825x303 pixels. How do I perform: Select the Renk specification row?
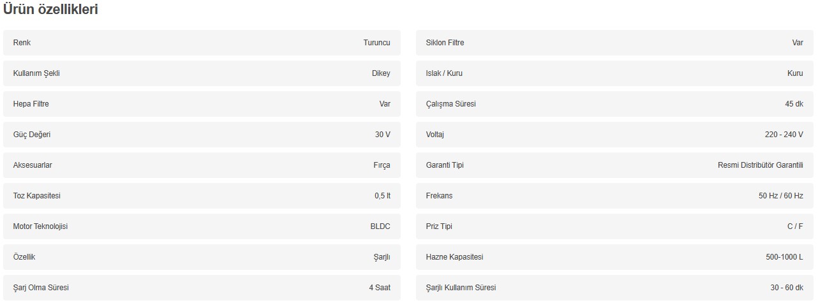pos(202,43)
